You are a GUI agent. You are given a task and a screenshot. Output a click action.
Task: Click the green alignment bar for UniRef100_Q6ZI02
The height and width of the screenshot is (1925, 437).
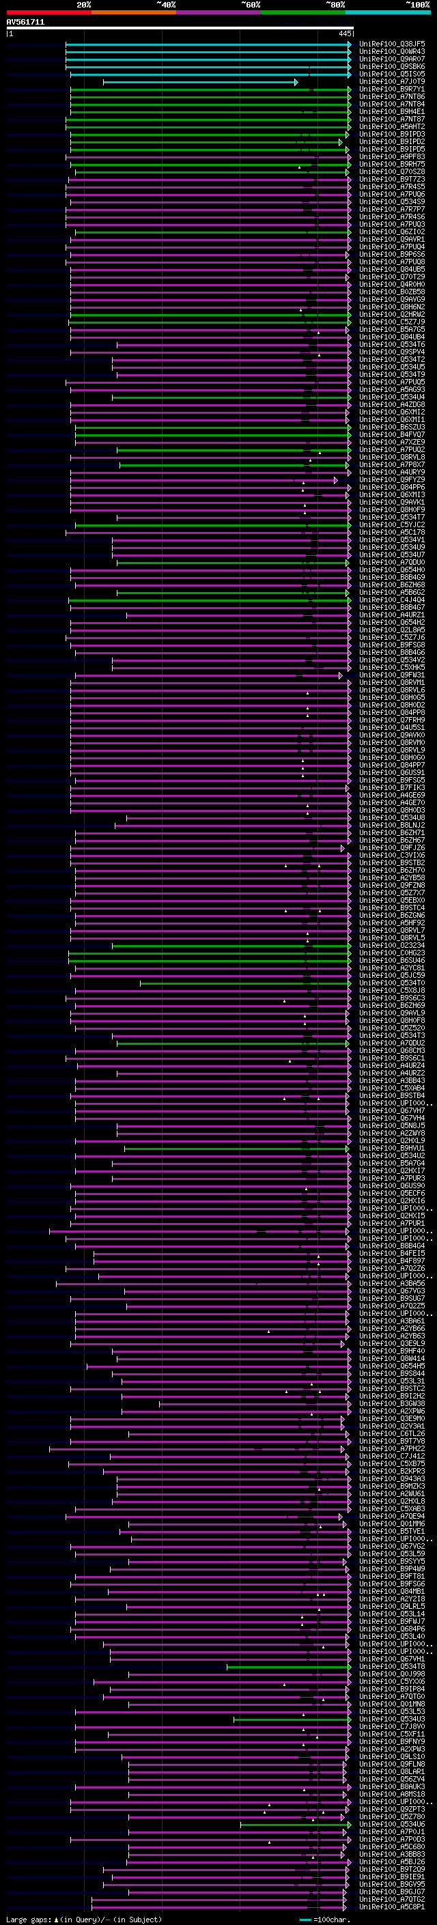(x=213, y=232)
